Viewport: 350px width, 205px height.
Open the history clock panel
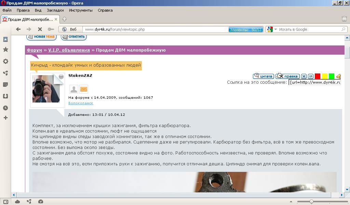5,108
